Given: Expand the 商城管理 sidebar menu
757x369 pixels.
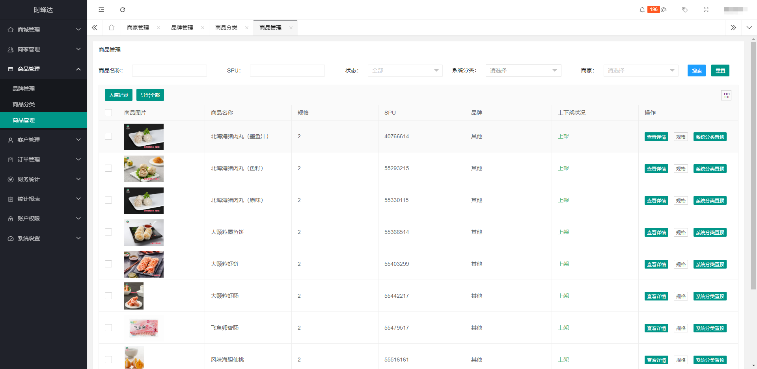Looking at the screenshot, I should [x=43, y=30].
